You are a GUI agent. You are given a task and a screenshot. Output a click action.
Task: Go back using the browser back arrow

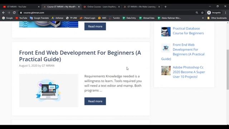pos(4,13)
